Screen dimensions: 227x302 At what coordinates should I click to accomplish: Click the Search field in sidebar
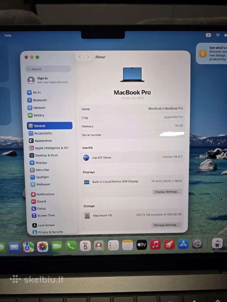pyautogui.click(x=48, y=69)
